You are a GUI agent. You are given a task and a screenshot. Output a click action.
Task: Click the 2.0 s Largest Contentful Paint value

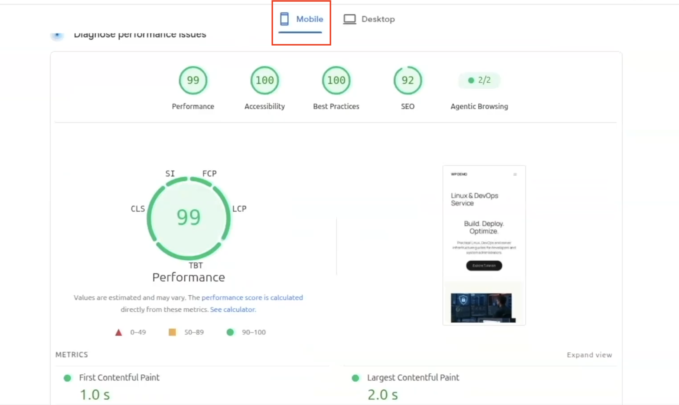coord(383,395)
